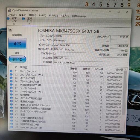The width and height of the screenshot is (140, 140).
Task: Open the テーマ(T) menu
Action: tap(42, 16)
